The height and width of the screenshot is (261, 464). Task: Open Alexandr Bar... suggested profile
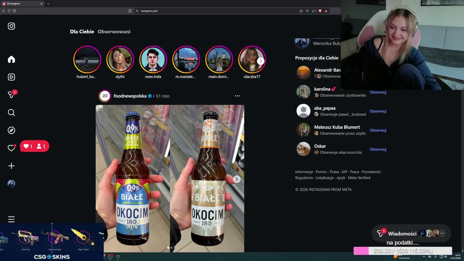coord(327,70)
